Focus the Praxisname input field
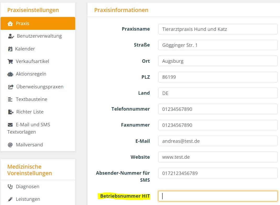Image resolution: width=280 pixels, height=205 pixels. point(218,29)
